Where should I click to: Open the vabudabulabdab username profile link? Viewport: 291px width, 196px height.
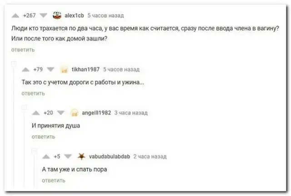click(x=110, y=156)
